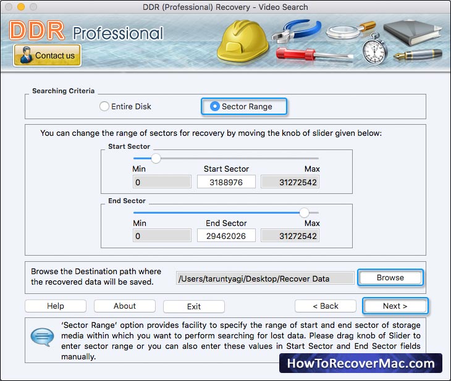Choose the Sector Range radio option
451x381 pixels.
(244, 106)
